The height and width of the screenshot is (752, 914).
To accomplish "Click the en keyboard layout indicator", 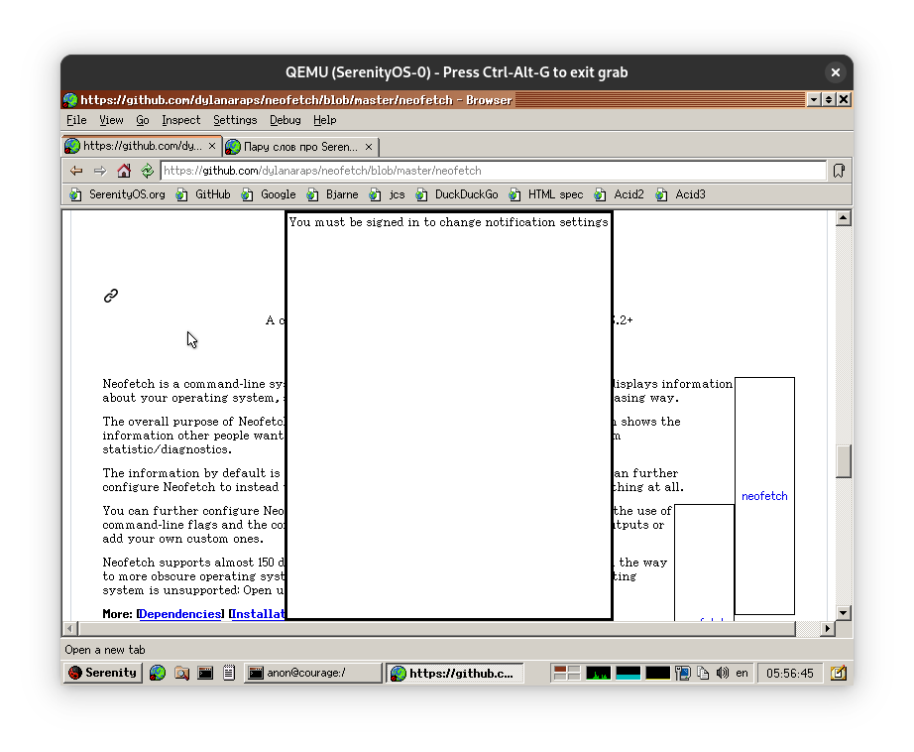I will [742, 673].
